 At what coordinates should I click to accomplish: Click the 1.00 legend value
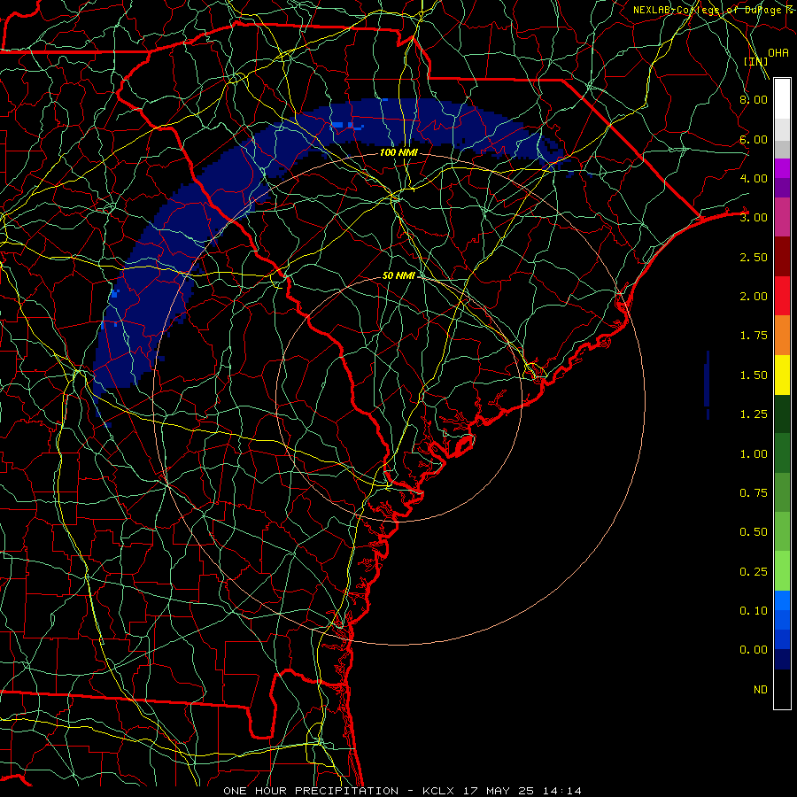[x=754, y=454]
